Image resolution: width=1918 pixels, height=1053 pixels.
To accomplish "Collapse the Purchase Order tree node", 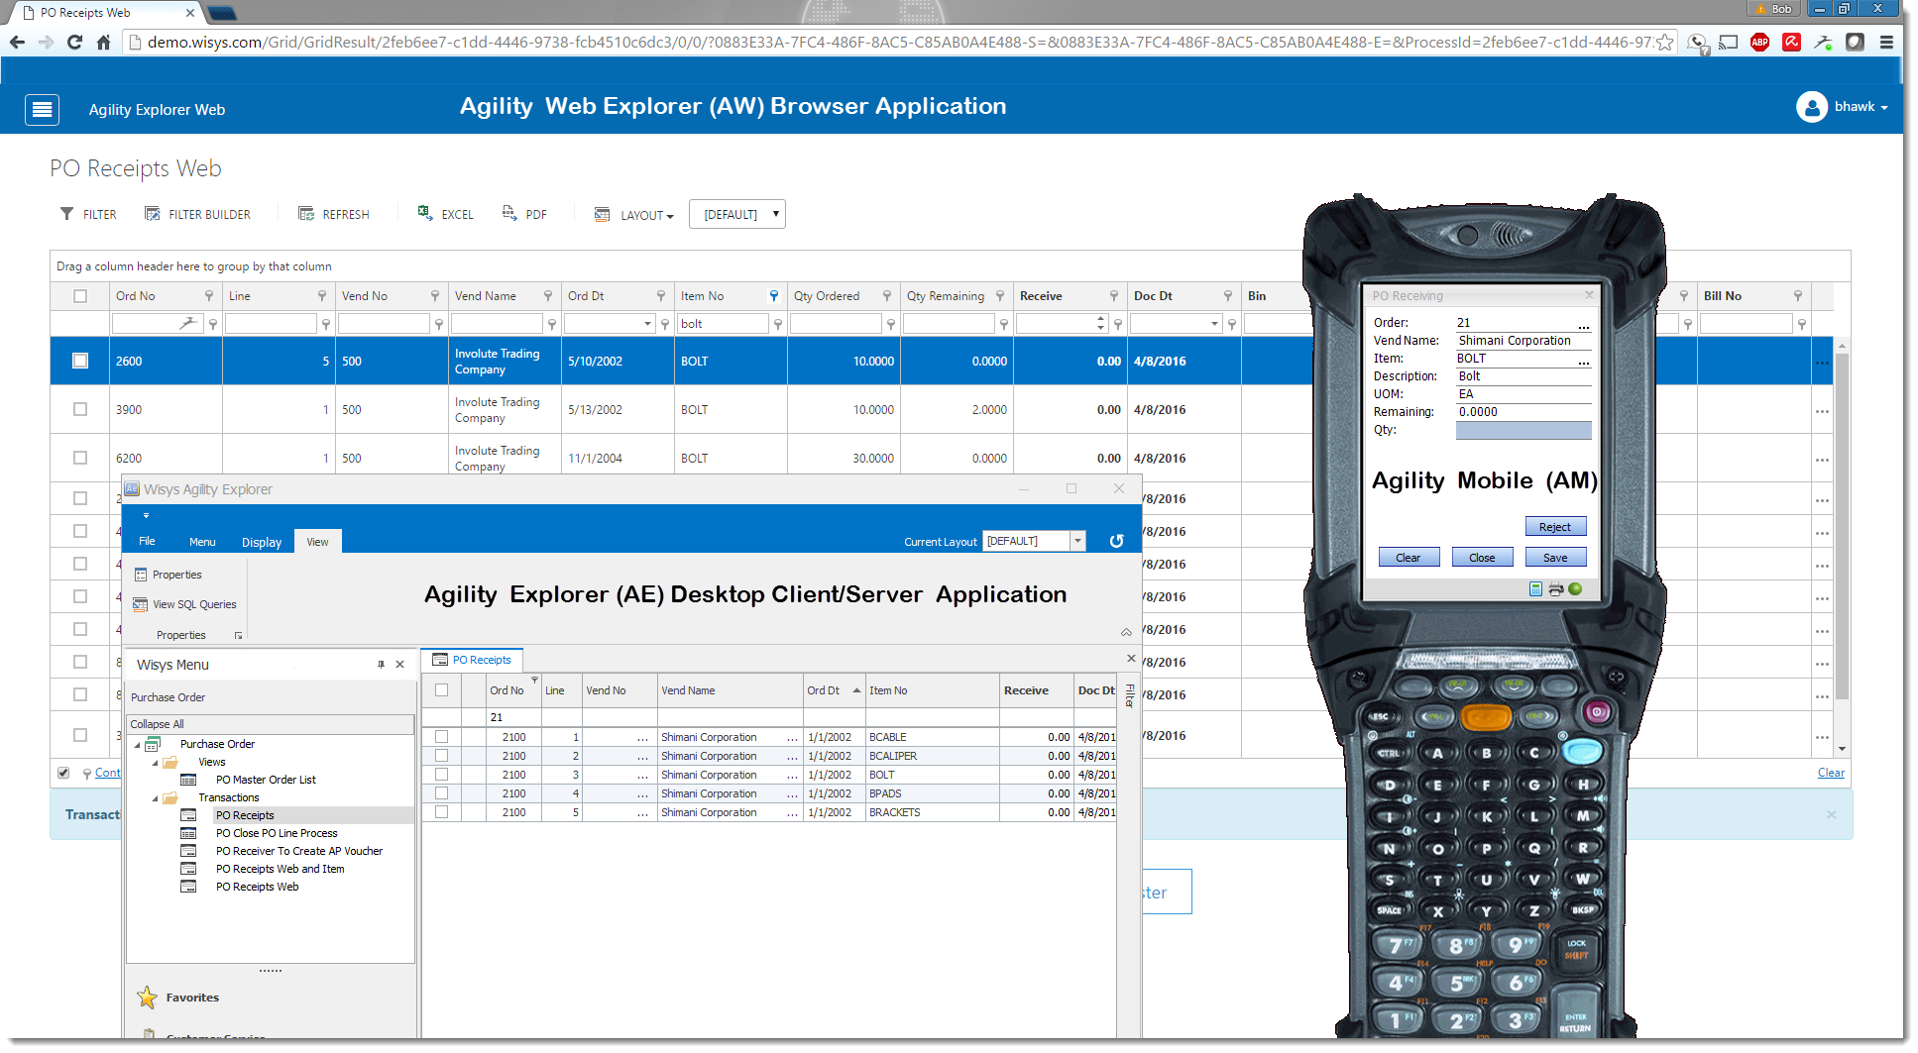I will click(x=138, y=744).
